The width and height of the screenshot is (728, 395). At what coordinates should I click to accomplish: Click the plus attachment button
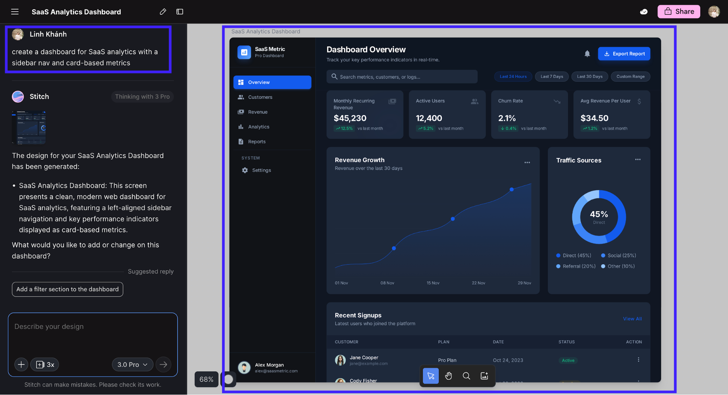(21, 364)
